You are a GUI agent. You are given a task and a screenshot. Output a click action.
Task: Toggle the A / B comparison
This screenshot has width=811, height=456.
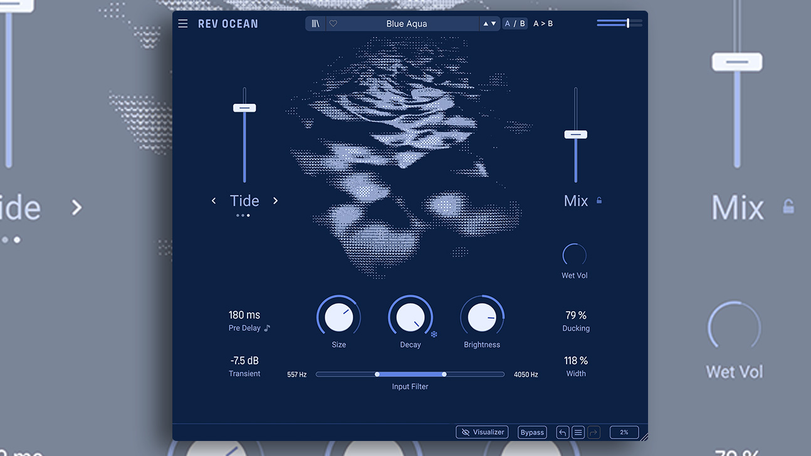coord(515,24)
